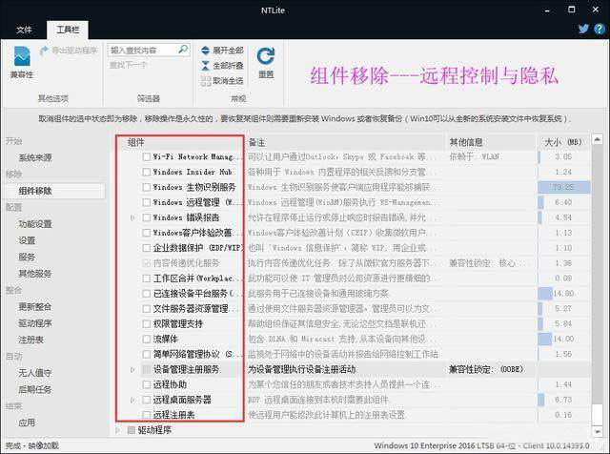Viewport: 610px width, 454px height.
Task: Open 应用 page in sidebar
Action: pyautogui.click(x=27, y=423)
